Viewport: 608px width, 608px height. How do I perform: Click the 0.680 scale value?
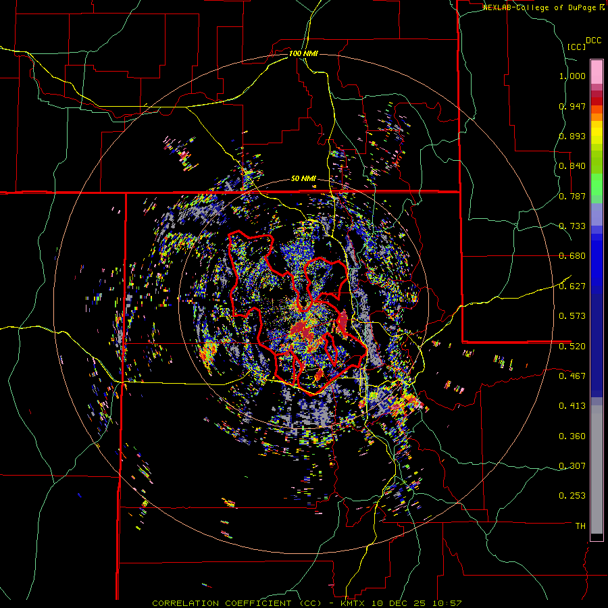pyautogui.click(x=572, y=256)
